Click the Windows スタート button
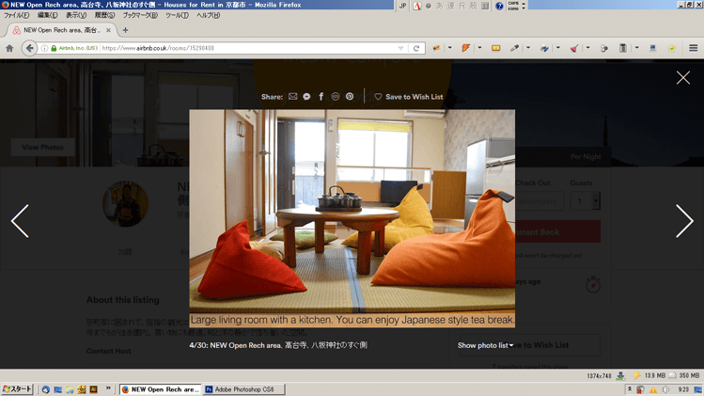Screen dimensions: 704x396 [18, 388]
